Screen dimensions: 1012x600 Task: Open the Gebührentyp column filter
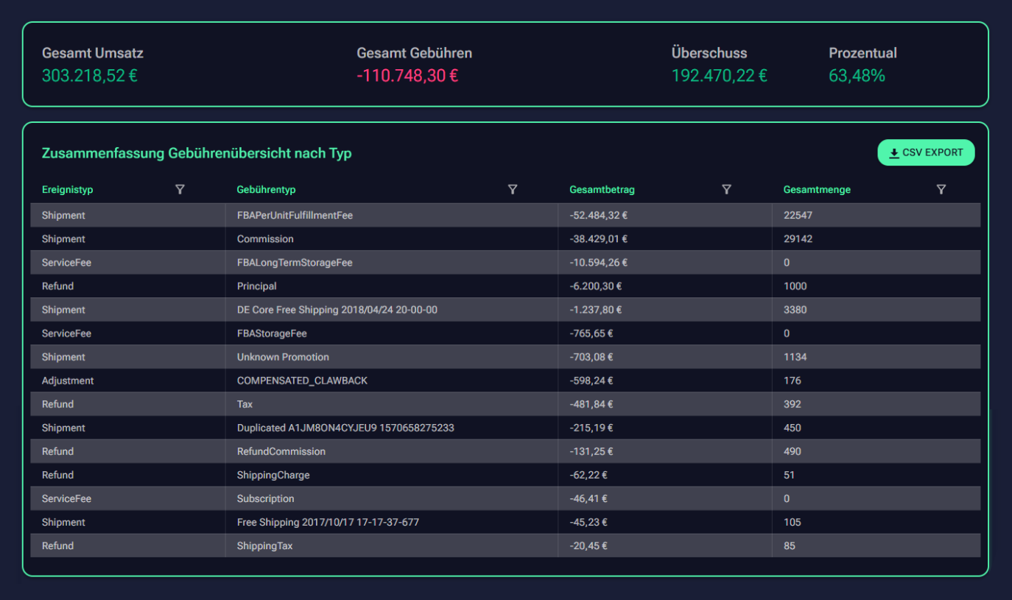[x=513, y=189]
